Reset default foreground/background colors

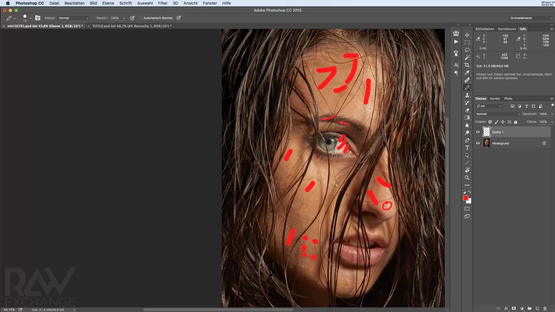(x=464, y=192)
